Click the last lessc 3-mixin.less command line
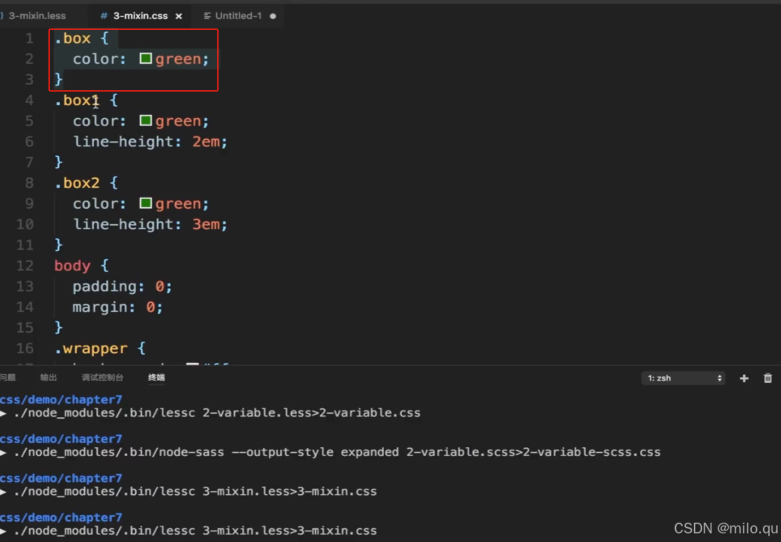The height and width of the screenshot is (542, 781). [x=195, y=531]
